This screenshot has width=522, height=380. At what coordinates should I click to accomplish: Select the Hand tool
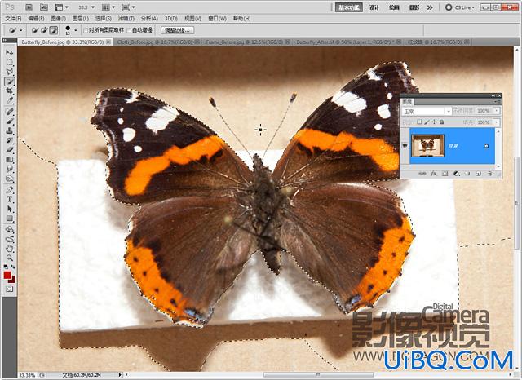pos(9,249)
